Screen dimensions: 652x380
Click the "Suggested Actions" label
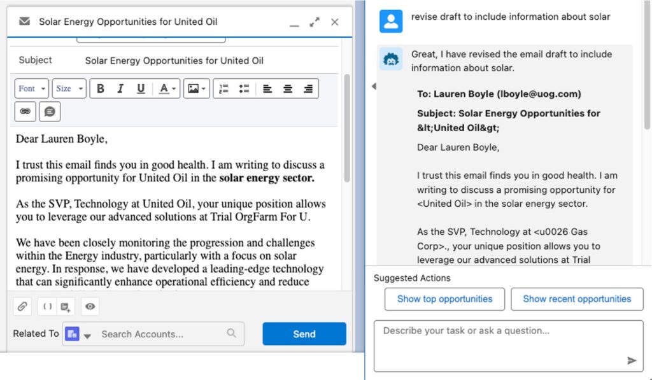coord(412,278)
